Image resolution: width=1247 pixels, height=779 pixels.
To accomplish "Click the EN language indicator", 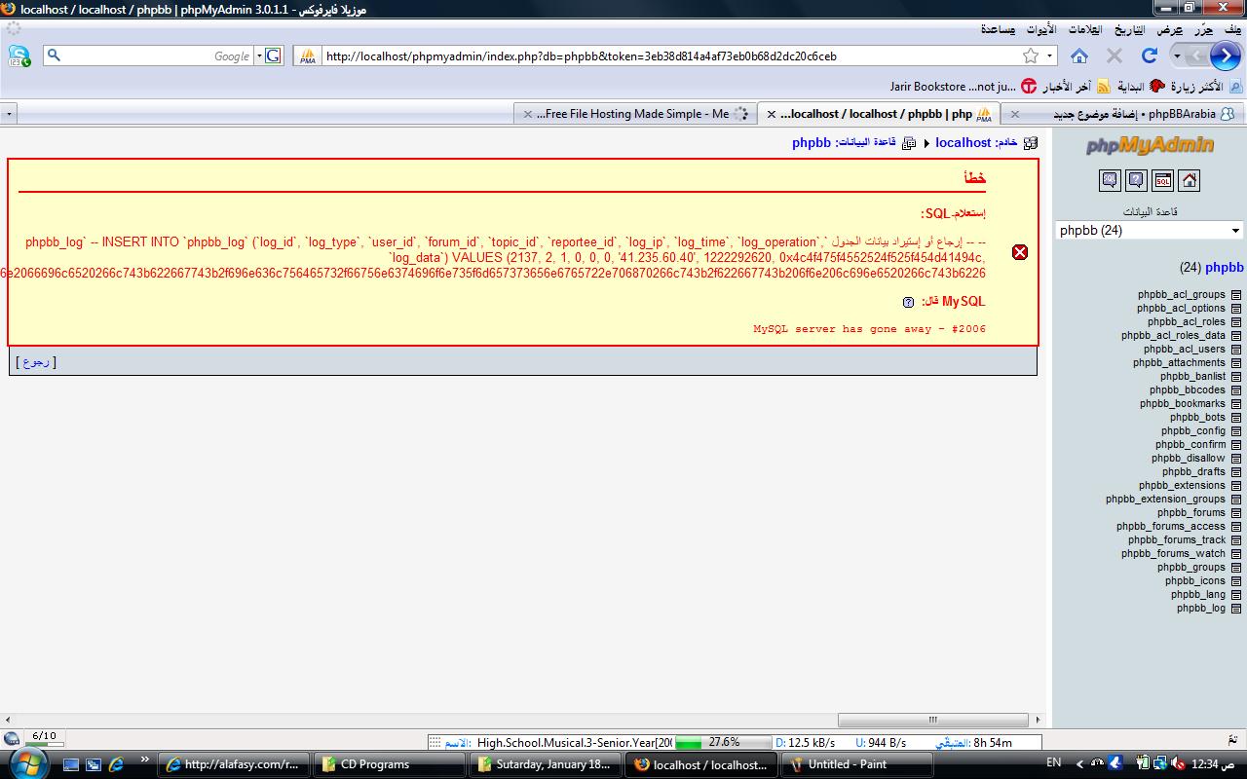I will coord(1053,763).
